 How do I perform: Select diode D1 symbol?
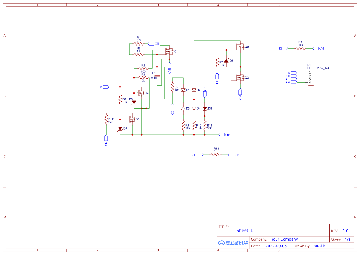pyautogui.click(x=183, y=90)
